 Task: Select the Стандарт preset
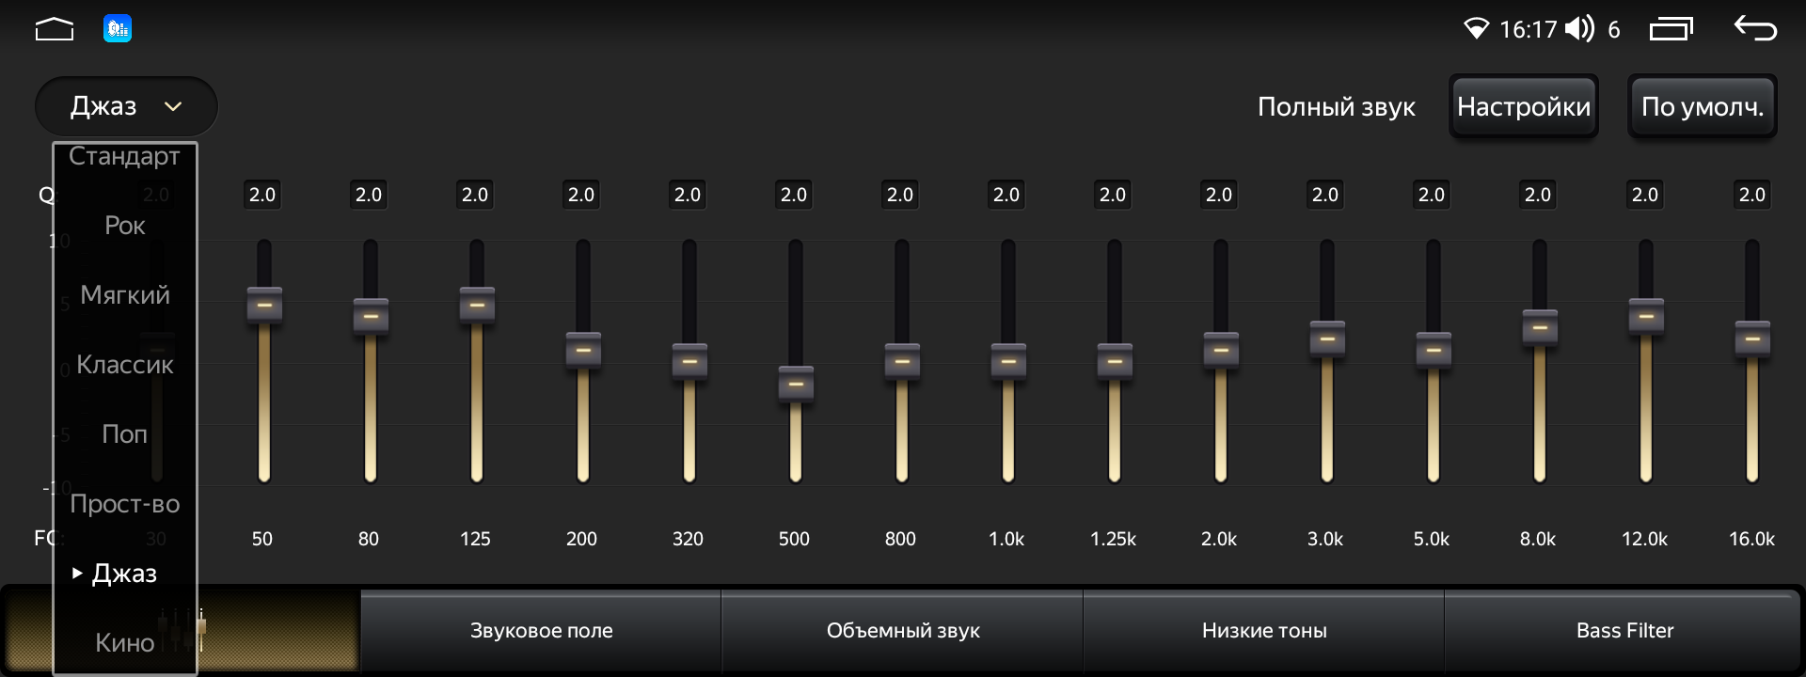pyautogui.click(x=124, y=156)
